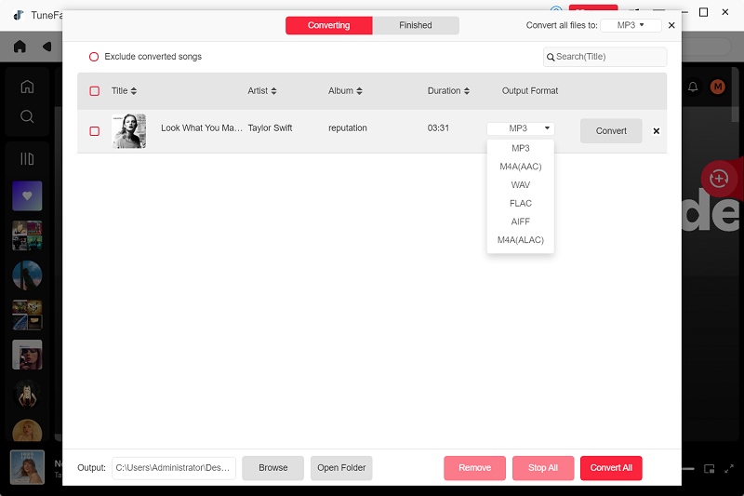Click the reputation album cover thumbnail
744x496 pixels.
(x=129, y=131)
